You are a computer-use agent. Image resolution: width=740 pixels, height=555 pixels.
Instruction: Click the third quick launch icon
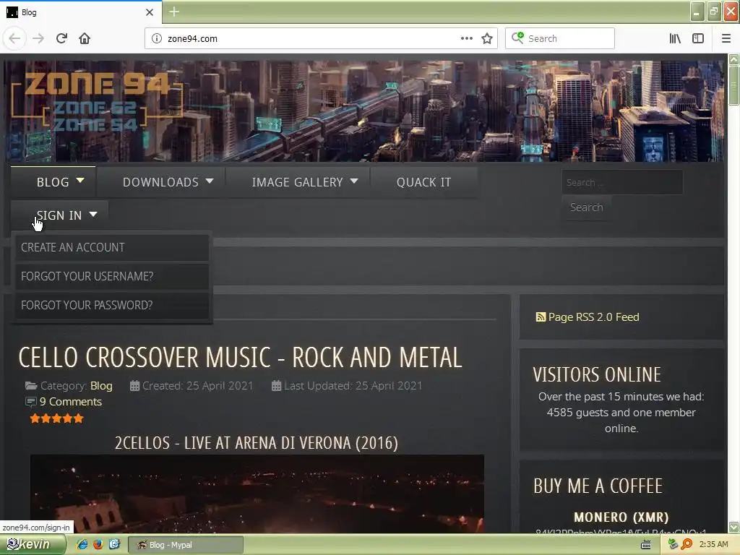point(114,545)
